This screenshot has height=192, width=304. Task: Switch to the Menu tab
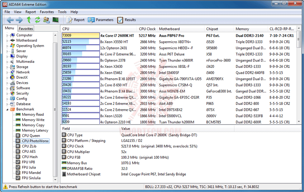tap(9, 28)
